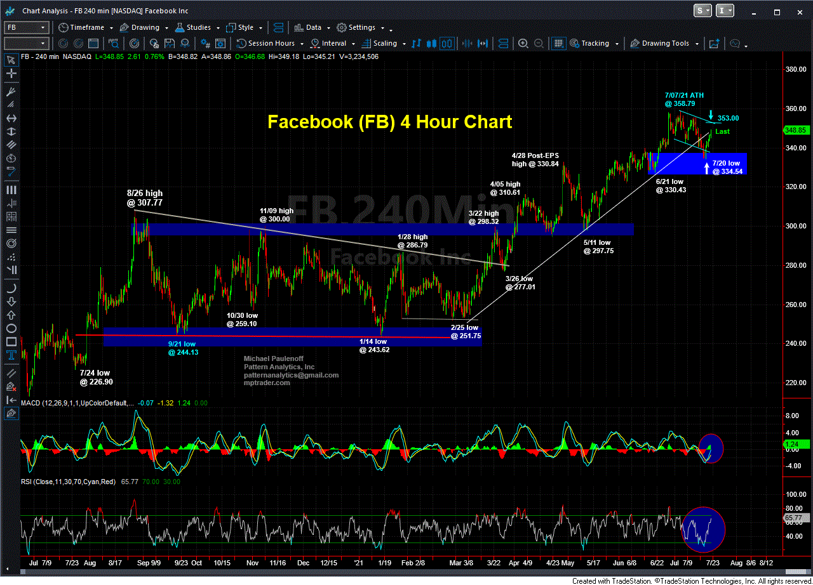Click the Facebook (FB) 4 Hour Chart title
Image resolution: width=813 pixels, height=585 pixels.
tap(390, 121)
